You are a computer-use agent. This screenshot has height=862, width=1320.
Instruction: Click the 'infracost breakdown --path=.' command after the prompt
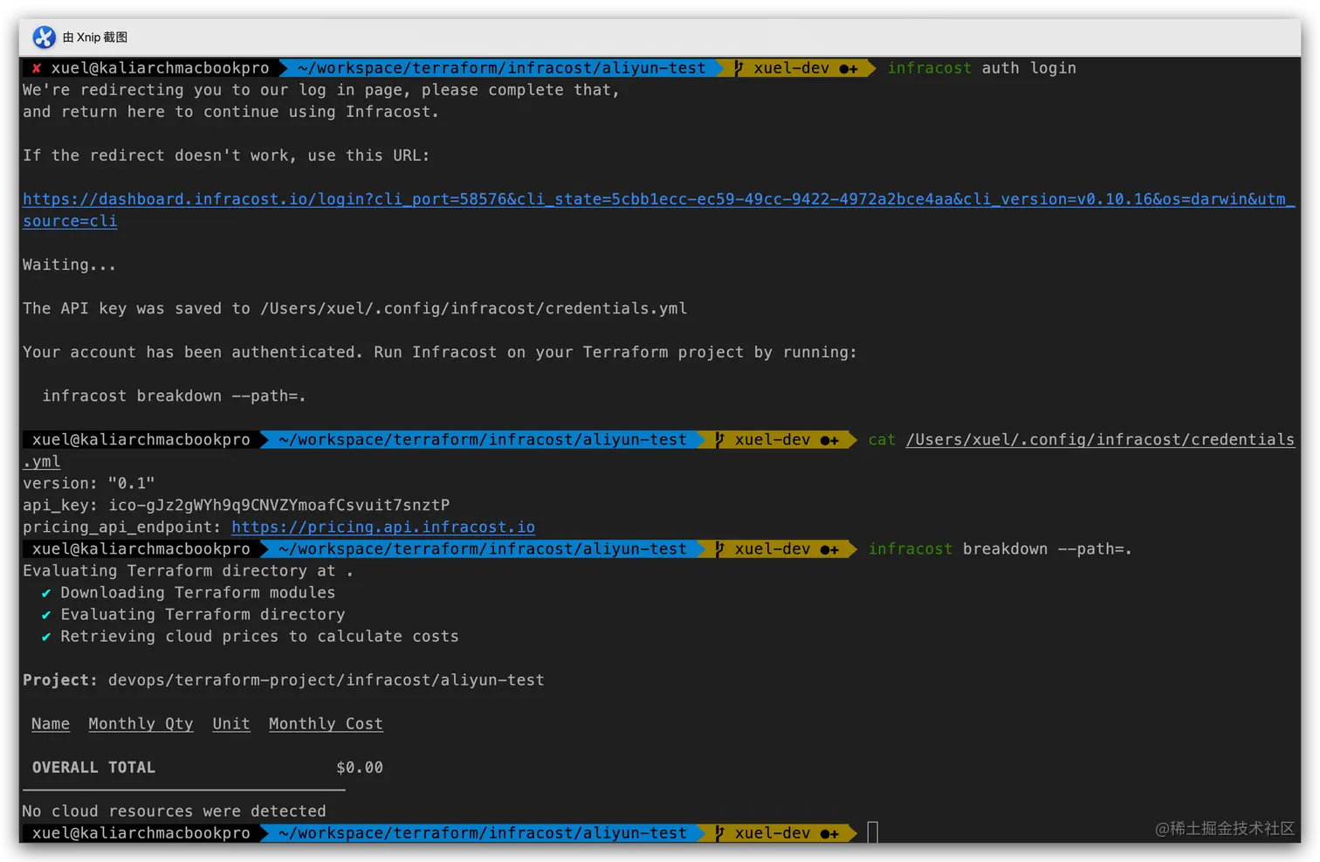click(1000, 549)
